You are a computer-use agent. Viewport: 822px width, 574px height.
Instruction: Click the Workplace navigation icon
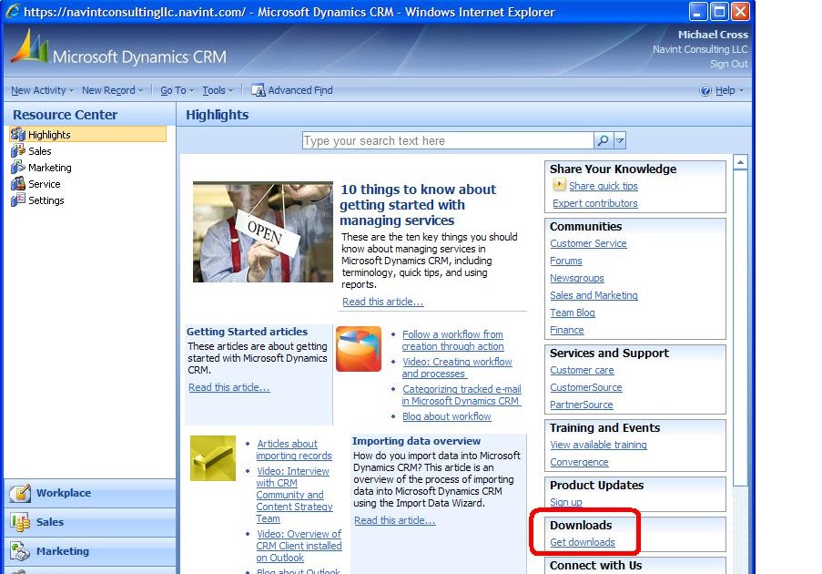(20, 493)
